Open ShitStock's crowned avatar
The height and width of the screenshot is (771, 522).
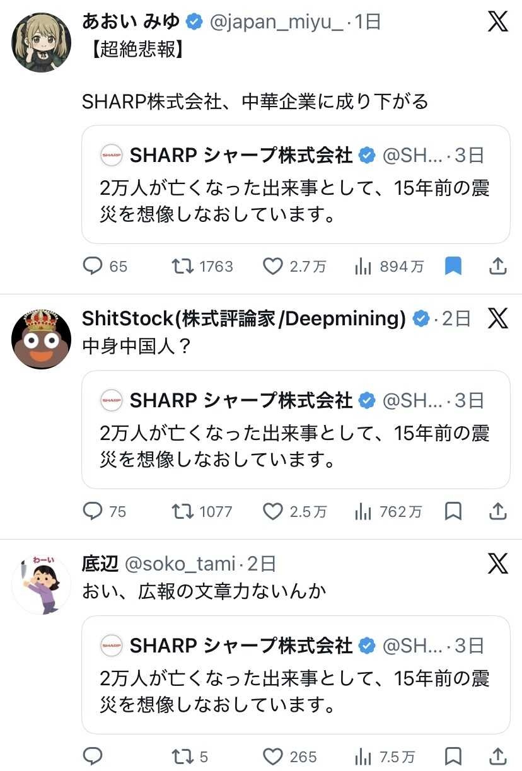(41, 339)
